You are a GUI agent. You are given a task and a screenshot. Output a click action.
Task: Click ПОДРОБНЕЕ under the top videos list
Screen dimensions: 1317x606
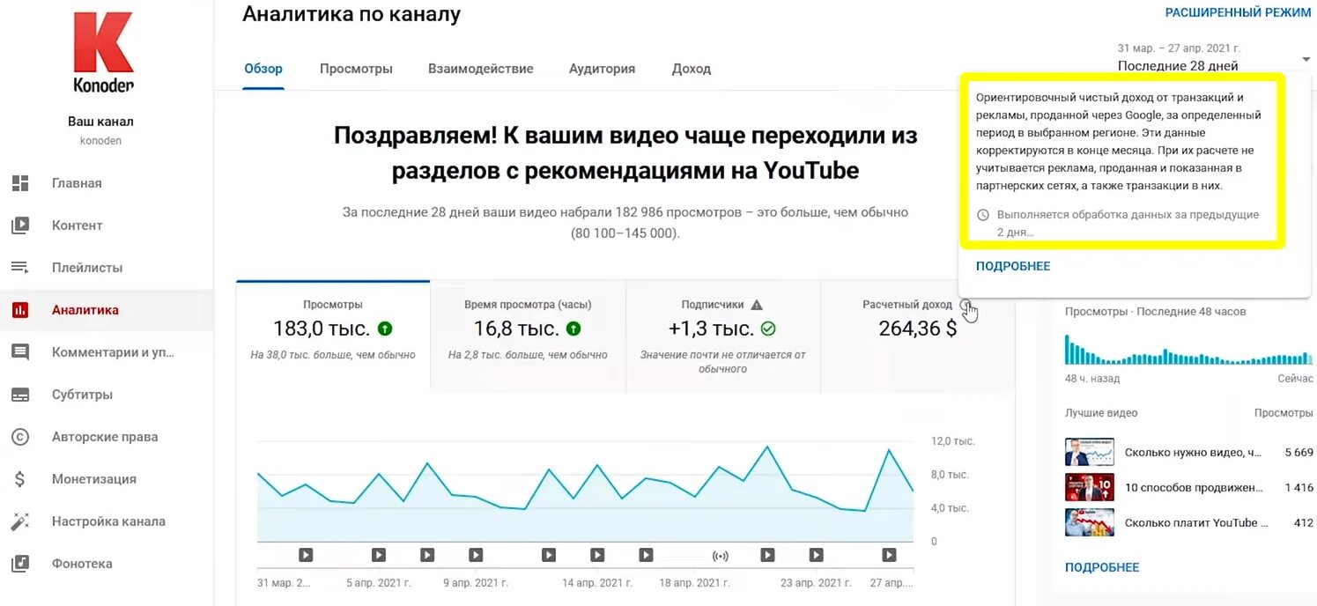pos(1102,567)
